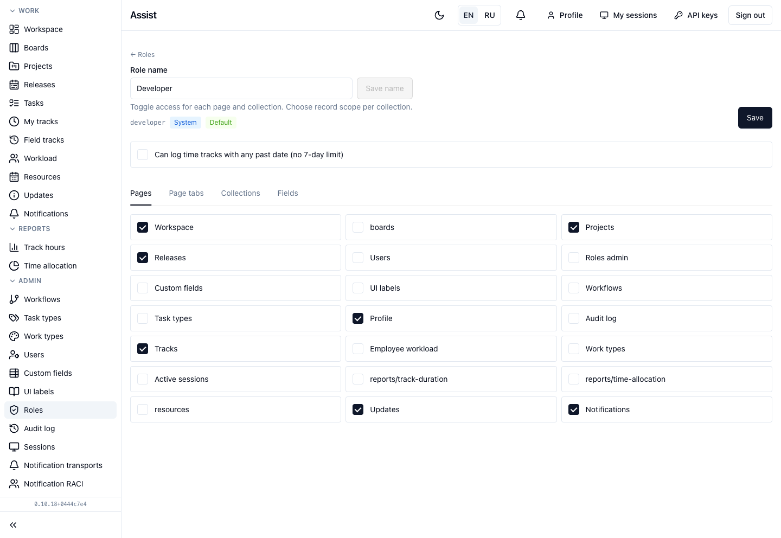Viewport: 781px width, 538px height.
Task: Click the Field tracks history icon
Action: 14,140
